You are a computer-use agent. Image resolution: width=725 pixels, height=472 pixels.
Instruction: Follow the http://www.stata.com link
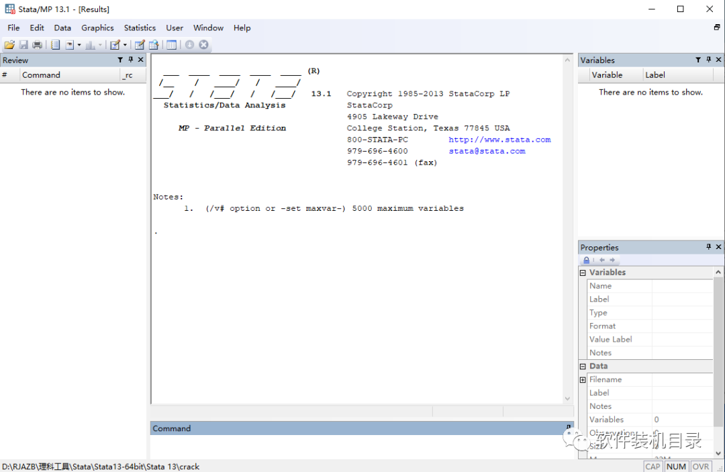pyautogui.click(x=499, y=140)
